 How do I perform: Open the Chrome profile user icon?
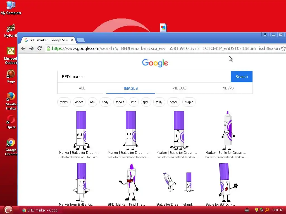265,35
